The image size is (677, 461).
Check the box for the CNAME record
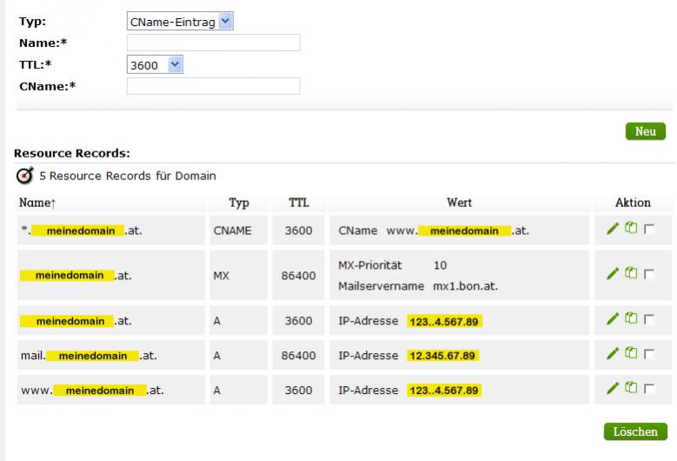pyautogui.click(x=648, y=229)
